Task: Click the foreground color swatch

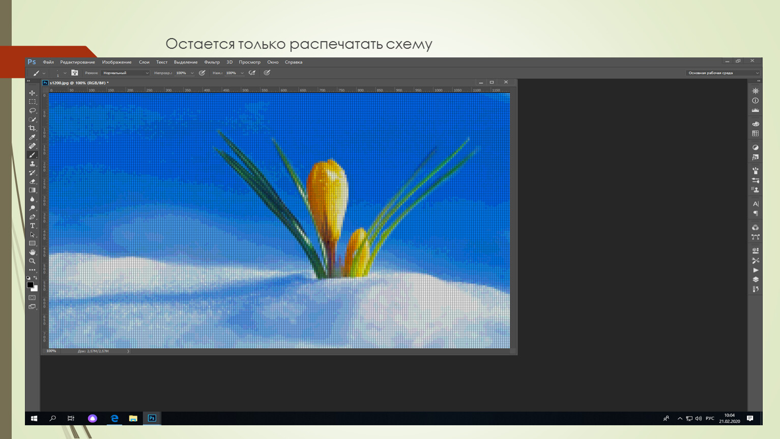Action: [30, 285]
